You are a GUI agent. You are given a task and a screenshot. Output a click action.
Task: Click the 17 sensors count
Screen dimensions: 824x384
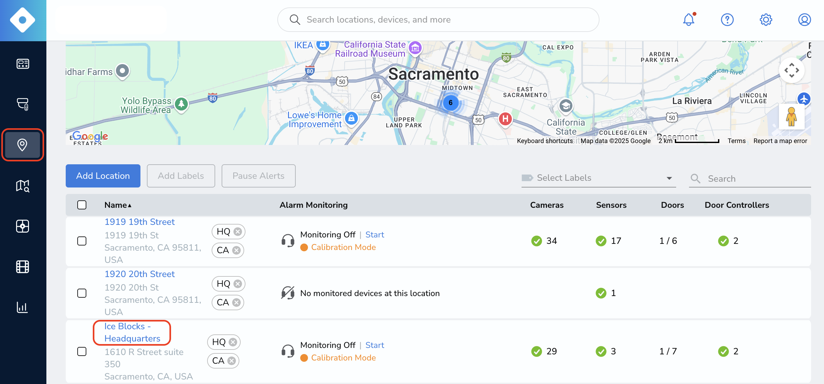(x=616, y=241)
